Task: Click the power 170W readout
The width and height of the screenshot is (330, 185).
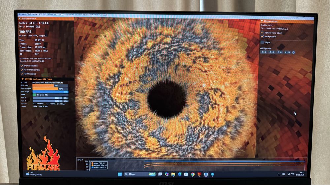Action: [40, 107]
